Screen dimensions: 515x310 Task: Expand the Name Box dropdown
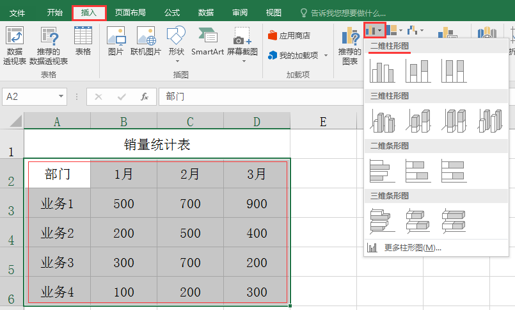click(61, 96)
